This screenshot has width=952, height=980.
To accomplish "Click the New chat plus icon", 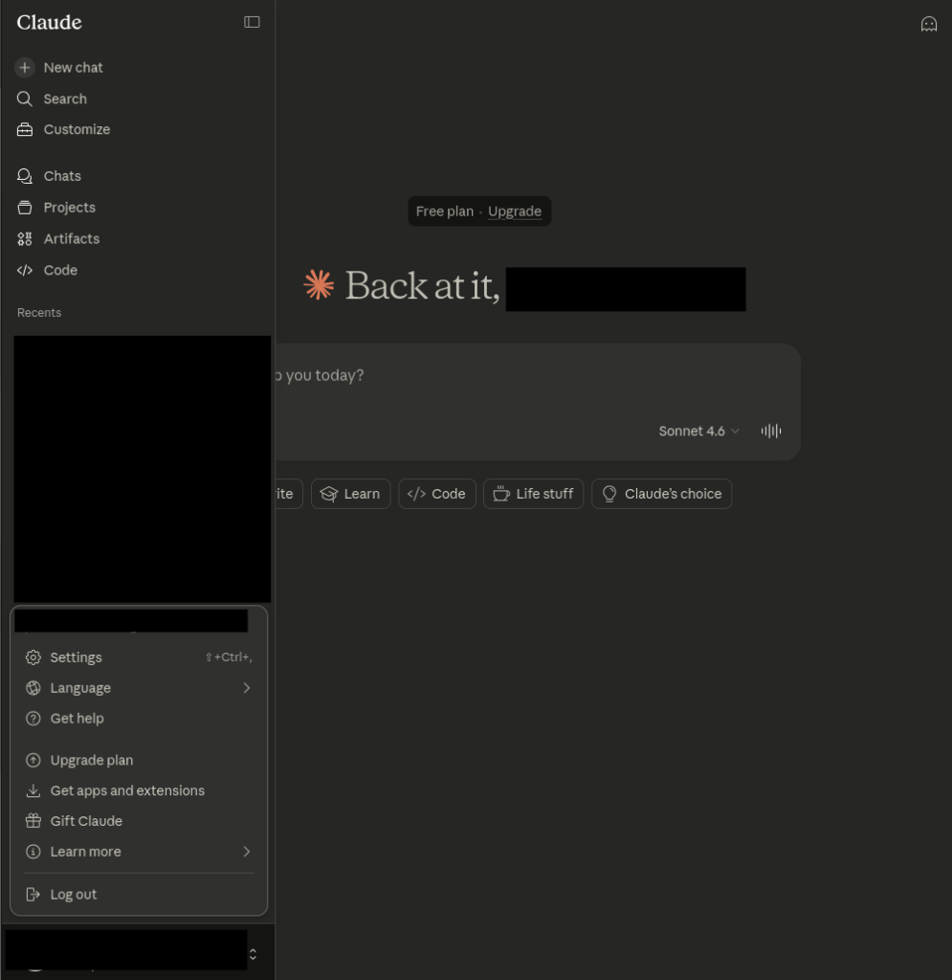I will point(25,68).
